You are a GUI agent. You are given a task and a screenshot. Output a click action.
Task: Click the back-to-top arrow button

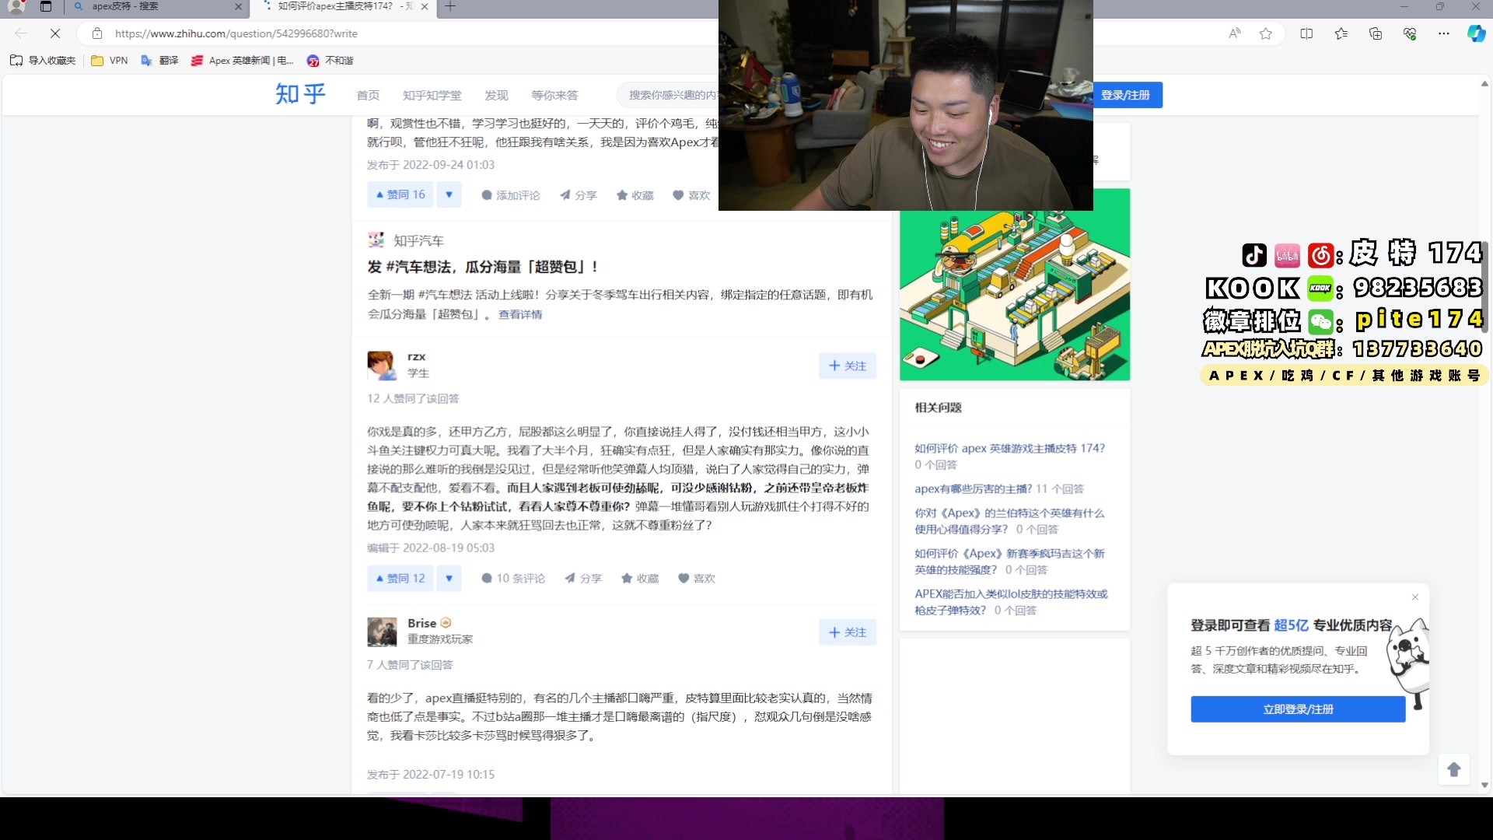[1453, 769]
